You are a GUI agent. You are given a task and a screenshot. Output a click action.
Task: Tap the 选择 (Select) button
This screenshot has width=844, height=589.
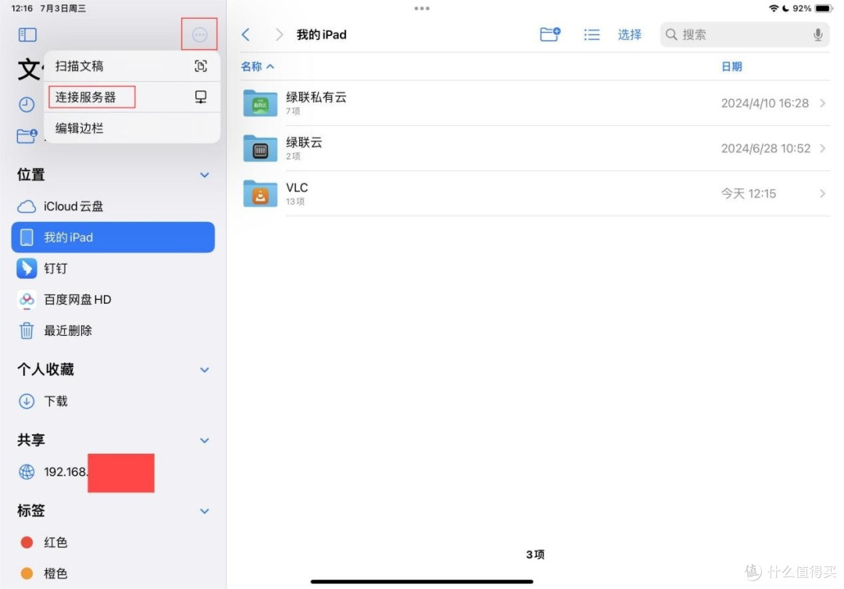click(629, 34)
